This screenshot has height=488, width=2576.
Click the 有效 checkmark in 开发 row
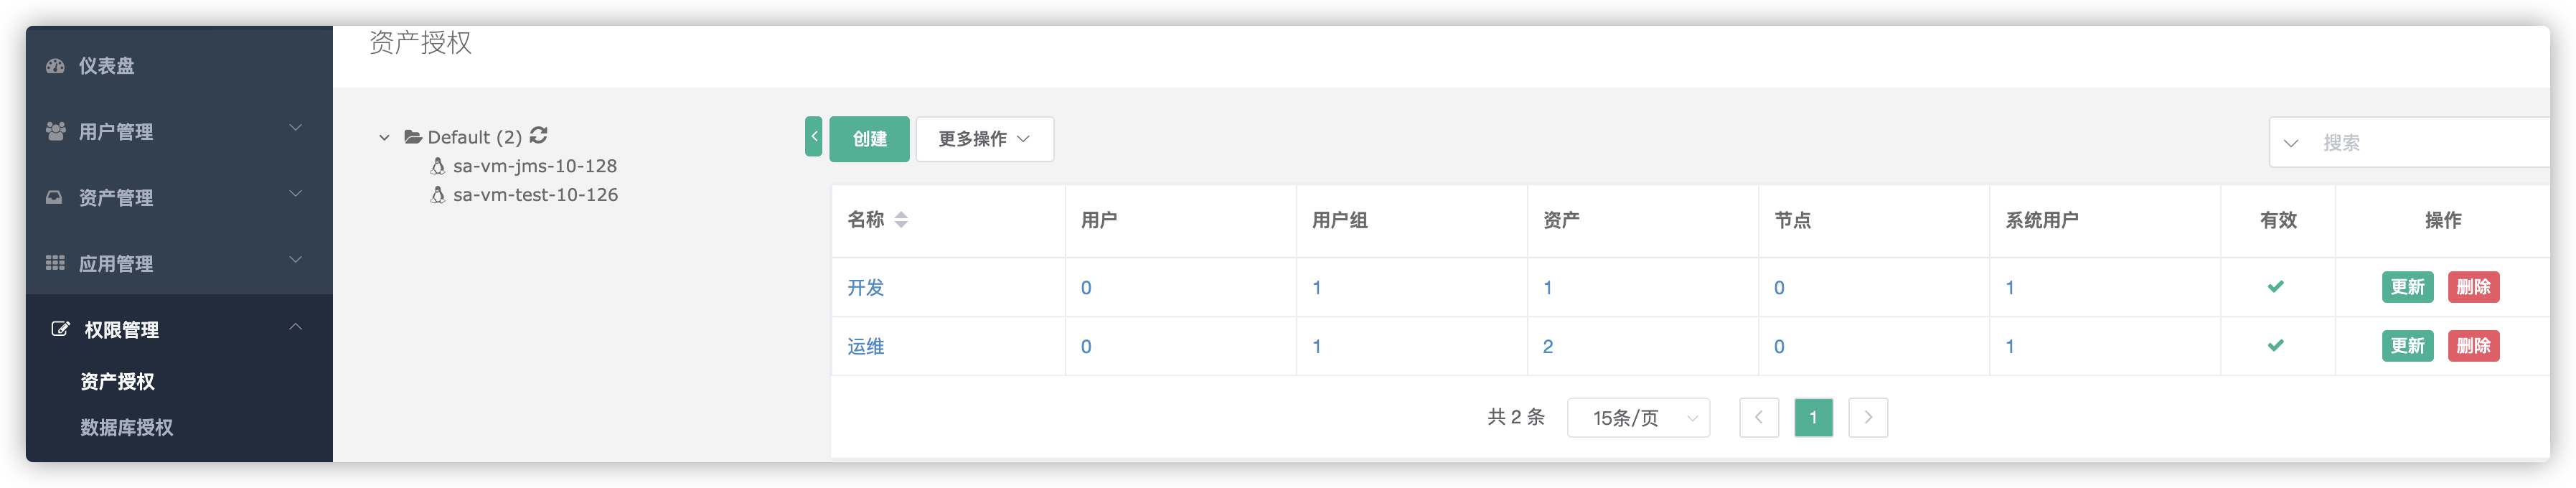pyautogui.click(x=2276, y=287)
